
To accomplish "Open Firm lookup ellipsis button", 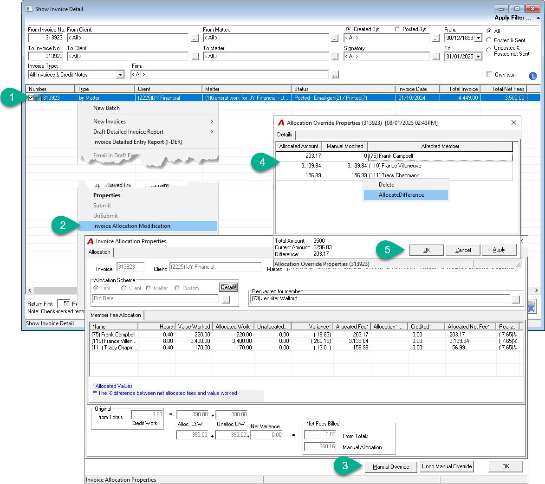I will tap(335, 75).
